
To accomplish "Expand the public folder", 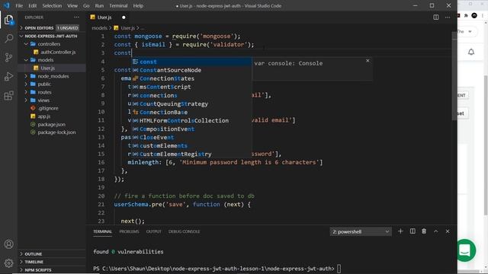I will 52,84.
